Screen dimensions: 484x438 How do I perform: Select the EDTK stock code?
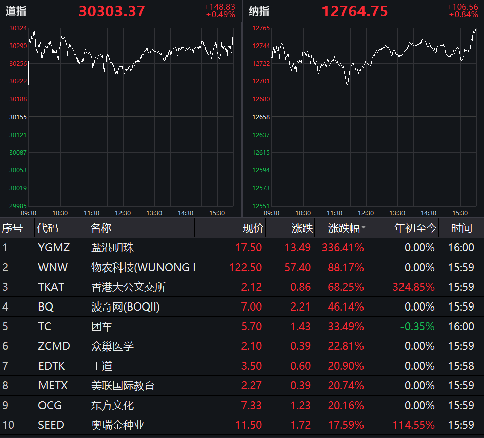click(52, 366)
